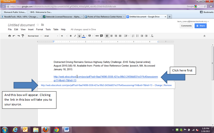Image resolution: width=214 pixels, height=133 pixels.
Task: Open the font size 11 dropdown
Action: click(64, 36)
